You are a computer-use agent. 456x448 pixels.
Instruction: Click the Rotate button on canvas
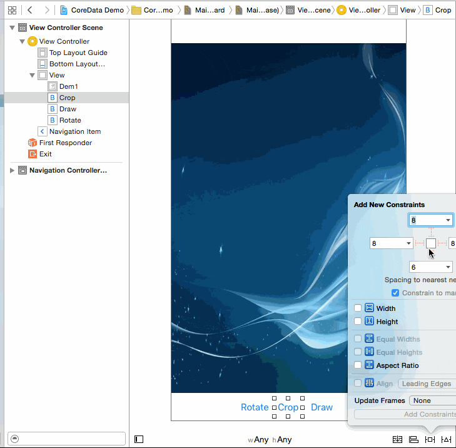(255, 407)
